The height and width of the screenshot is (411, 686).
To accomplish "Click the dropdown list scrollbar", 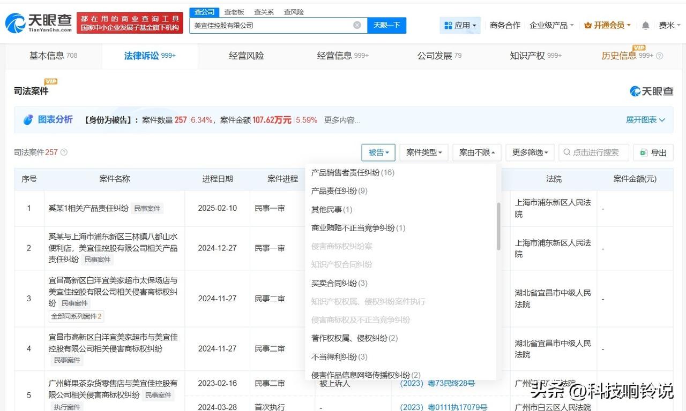I will 498,226.
